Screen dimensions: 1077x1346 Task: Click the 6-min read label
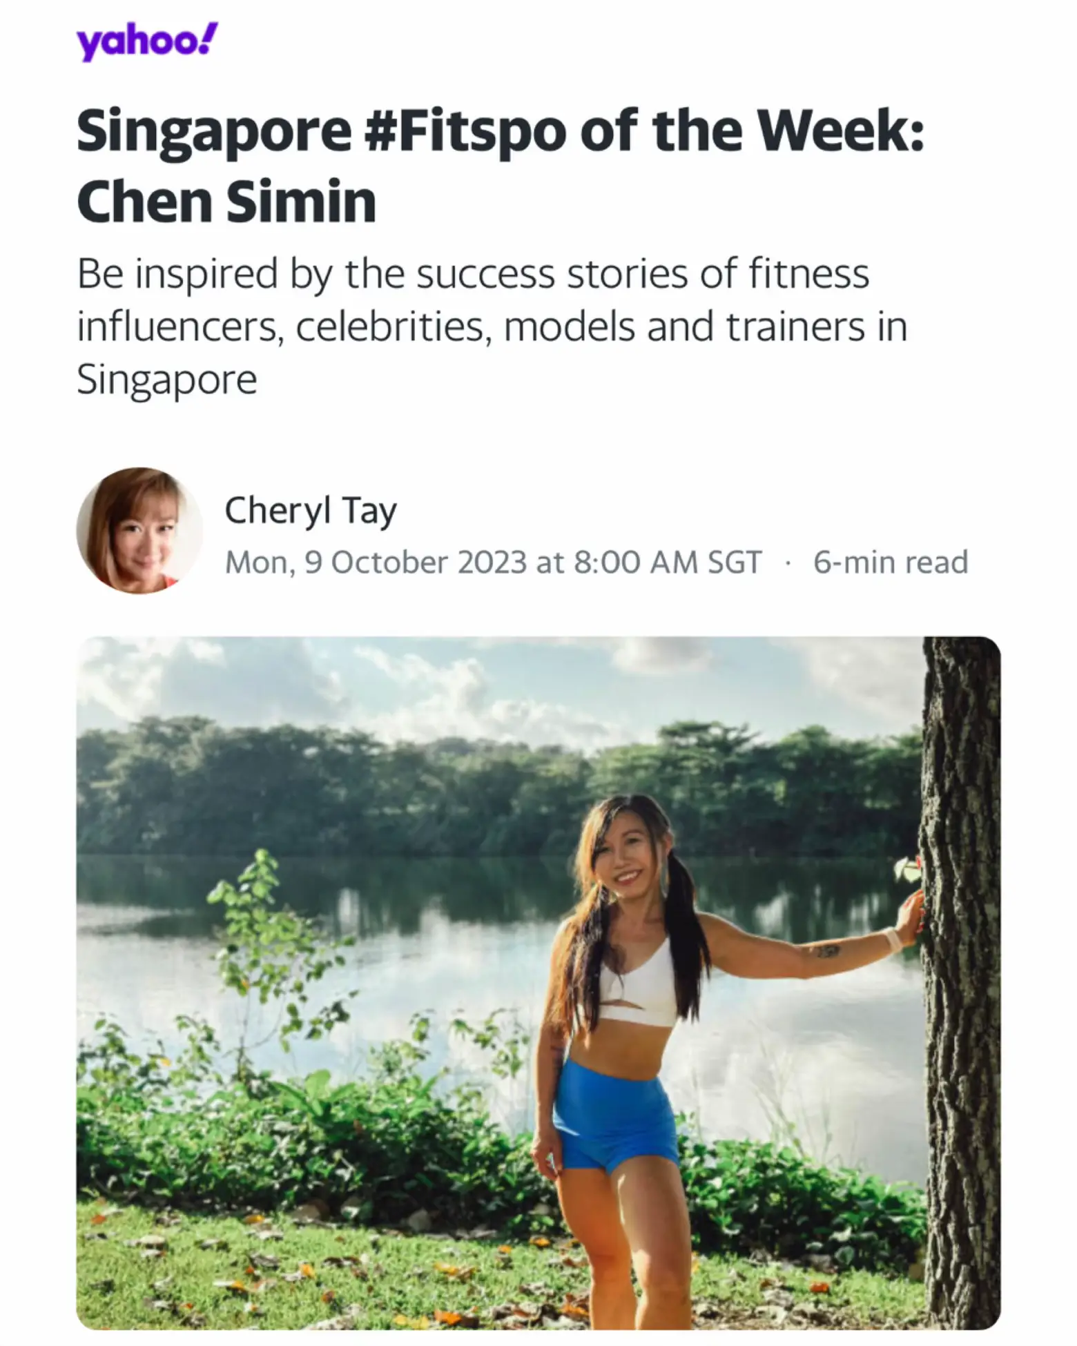coord(891,562)
